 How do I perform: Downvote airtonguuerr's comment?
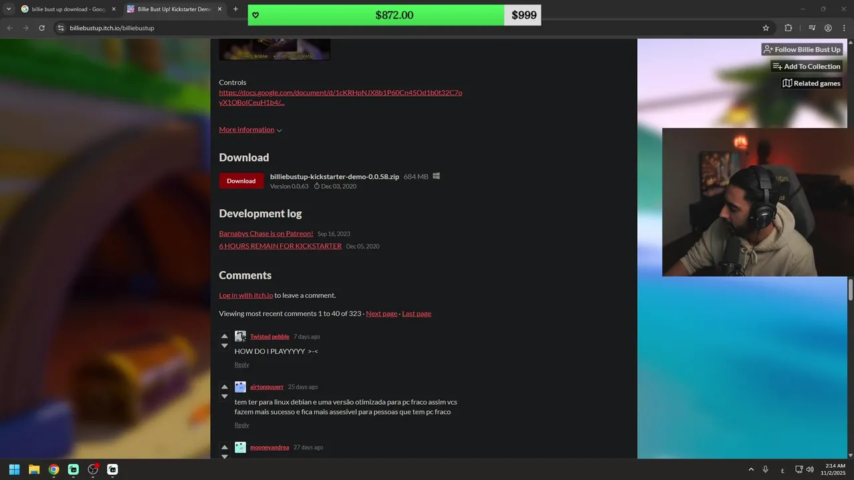point(224,396)
